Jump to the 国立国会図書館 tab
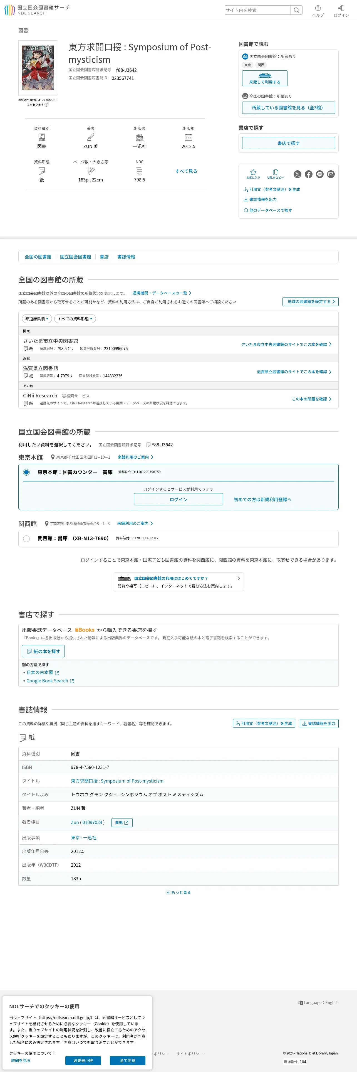 coord(76,257)
